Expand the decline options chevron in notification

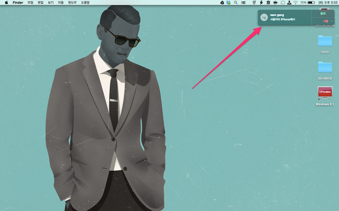click(x=332, y=21)
